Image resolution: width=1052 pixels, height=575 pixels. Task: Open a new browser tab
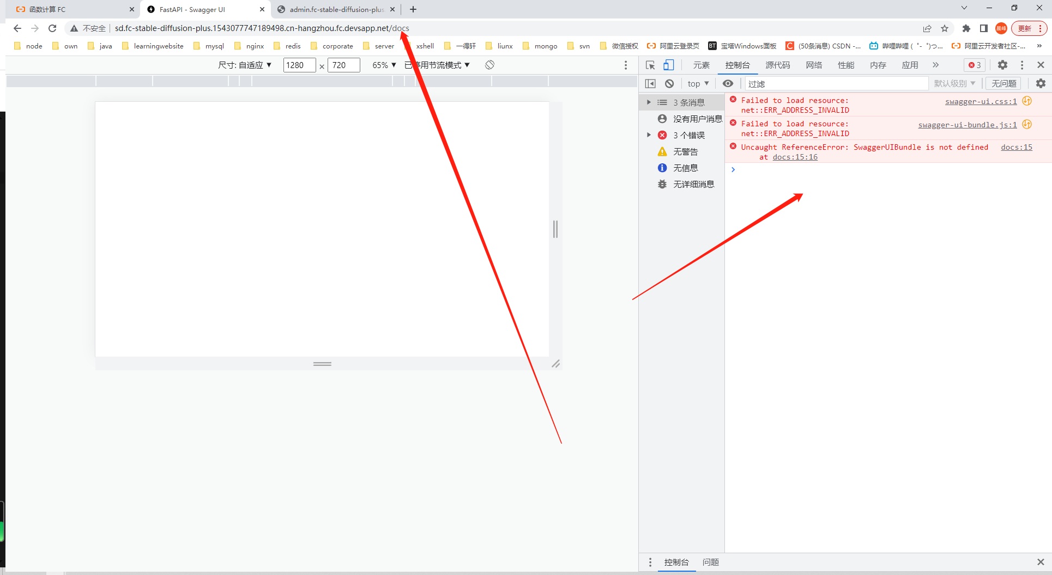point(413,9)
